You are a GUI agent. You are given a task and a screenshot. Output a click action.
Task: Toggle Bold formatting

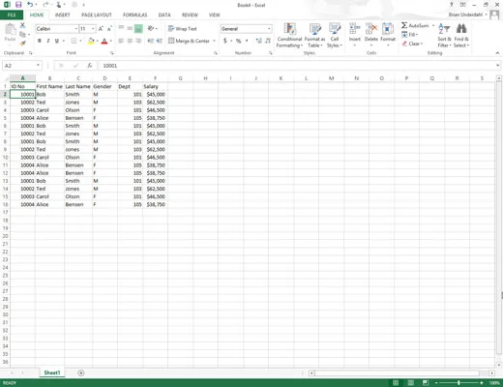(x=40, y=41)
